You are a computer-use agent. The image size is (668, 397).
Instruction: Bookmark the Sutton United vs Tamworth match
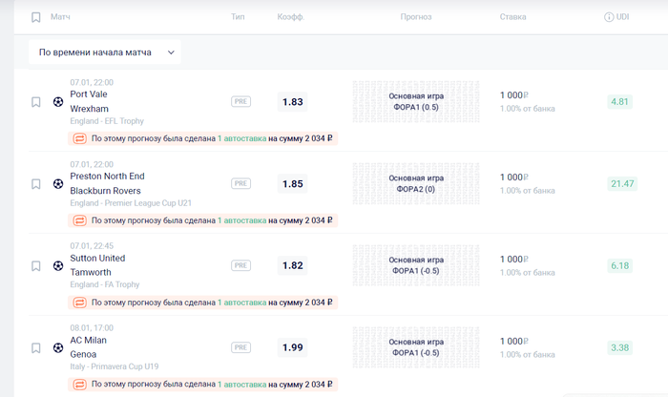pos(36,266)
